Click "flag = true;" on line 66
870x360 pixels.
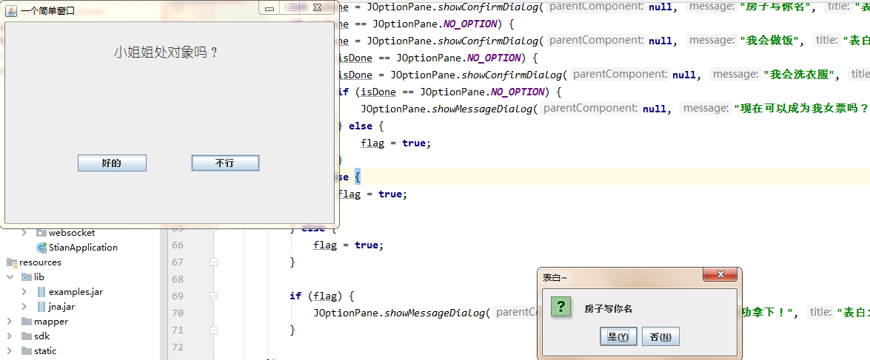[348, 245]
